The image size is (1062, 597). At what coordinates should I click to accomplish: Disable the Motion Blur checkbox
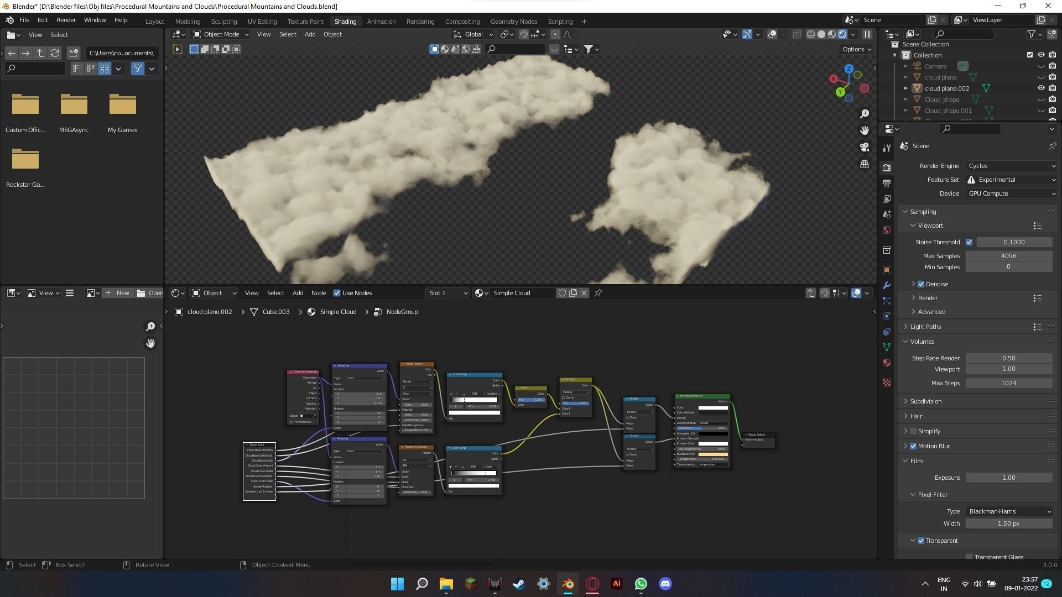pos(913,446)
